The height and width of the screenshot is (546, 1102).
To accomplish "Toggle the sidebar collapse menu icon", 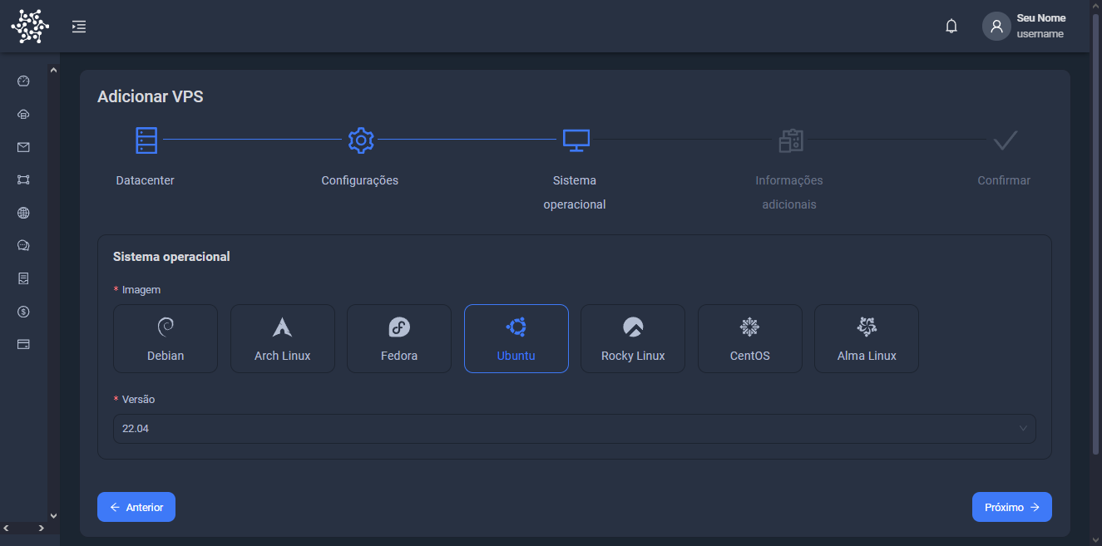I will [x=79, y=27].
